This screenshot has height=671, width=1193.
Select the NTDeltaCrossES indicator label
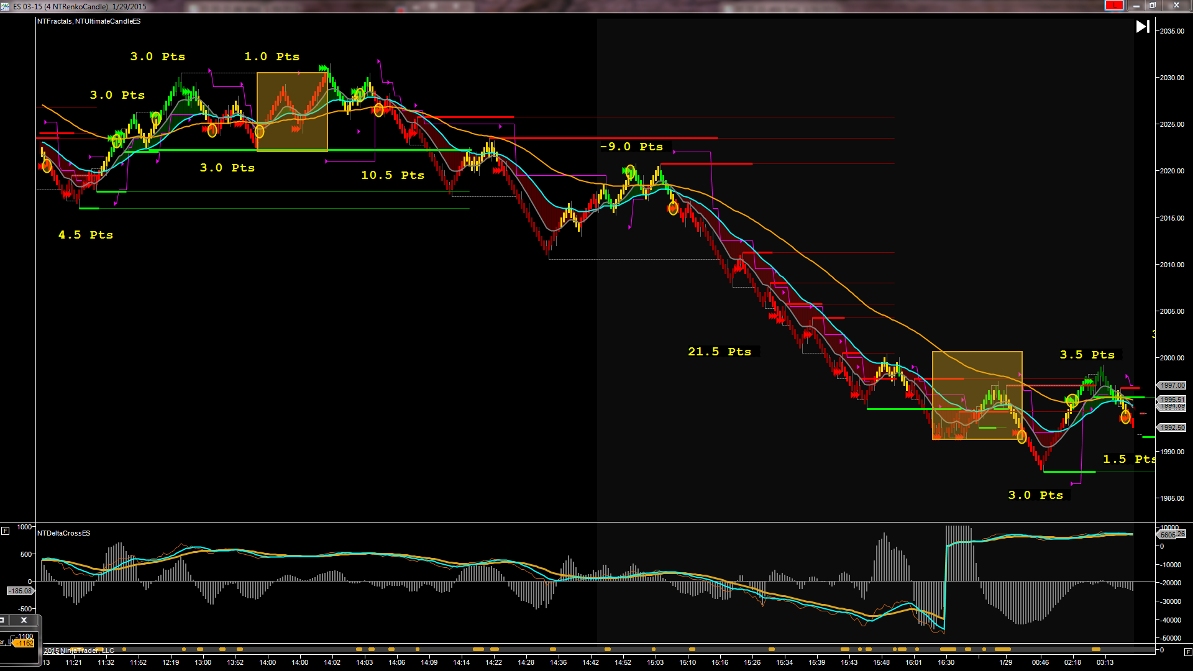click(x=64, y=533)
